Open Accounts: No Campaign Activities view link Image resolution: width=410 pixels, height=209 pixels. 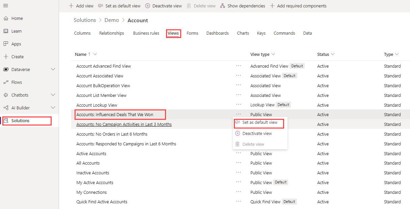click(124, 125)
